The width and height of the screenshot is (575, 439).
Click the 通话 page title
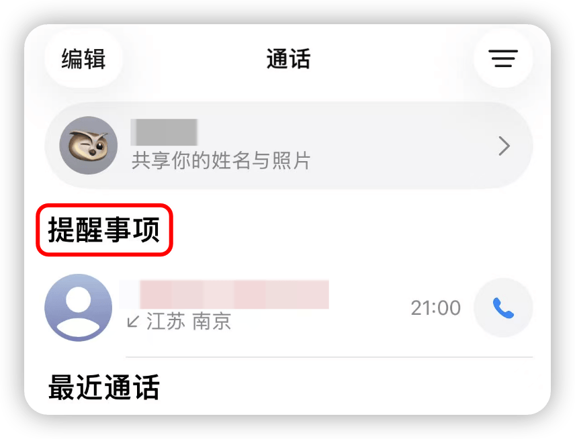click(x=288, y=58)
